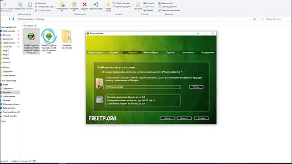This screenshot has height=164, width=292.
Task: Refresh the Explorer address bar
Action: 255,19
